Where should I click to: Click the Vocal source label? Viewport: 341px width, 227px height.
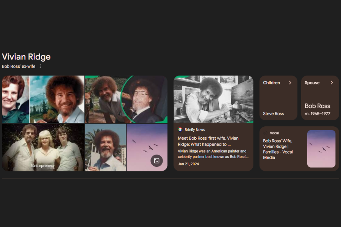(x=274, y=133)
